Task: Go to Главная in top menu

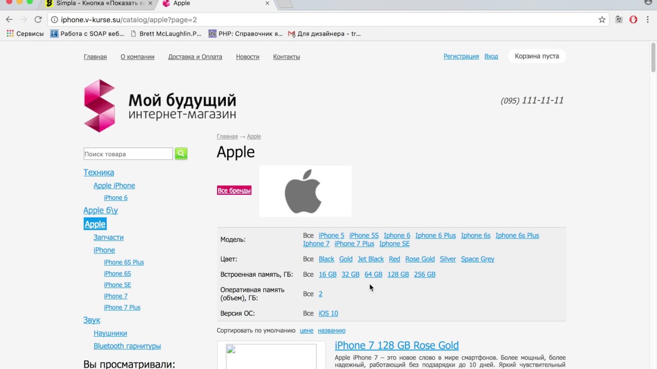Action: [x=95, y=57]
